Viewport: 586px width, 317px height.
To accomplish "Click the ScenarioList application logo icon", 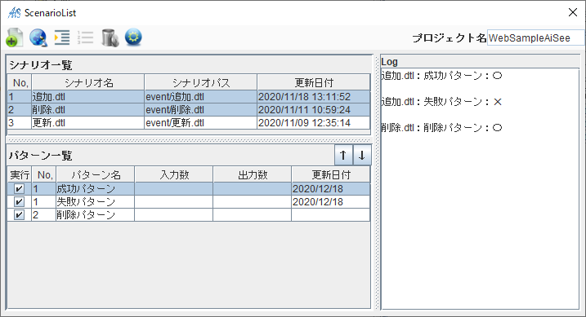I will point(15,13).
